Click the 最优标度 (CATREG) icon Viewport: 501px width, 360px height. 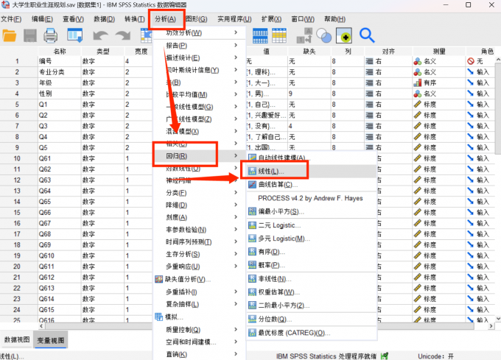pos(252,333)
